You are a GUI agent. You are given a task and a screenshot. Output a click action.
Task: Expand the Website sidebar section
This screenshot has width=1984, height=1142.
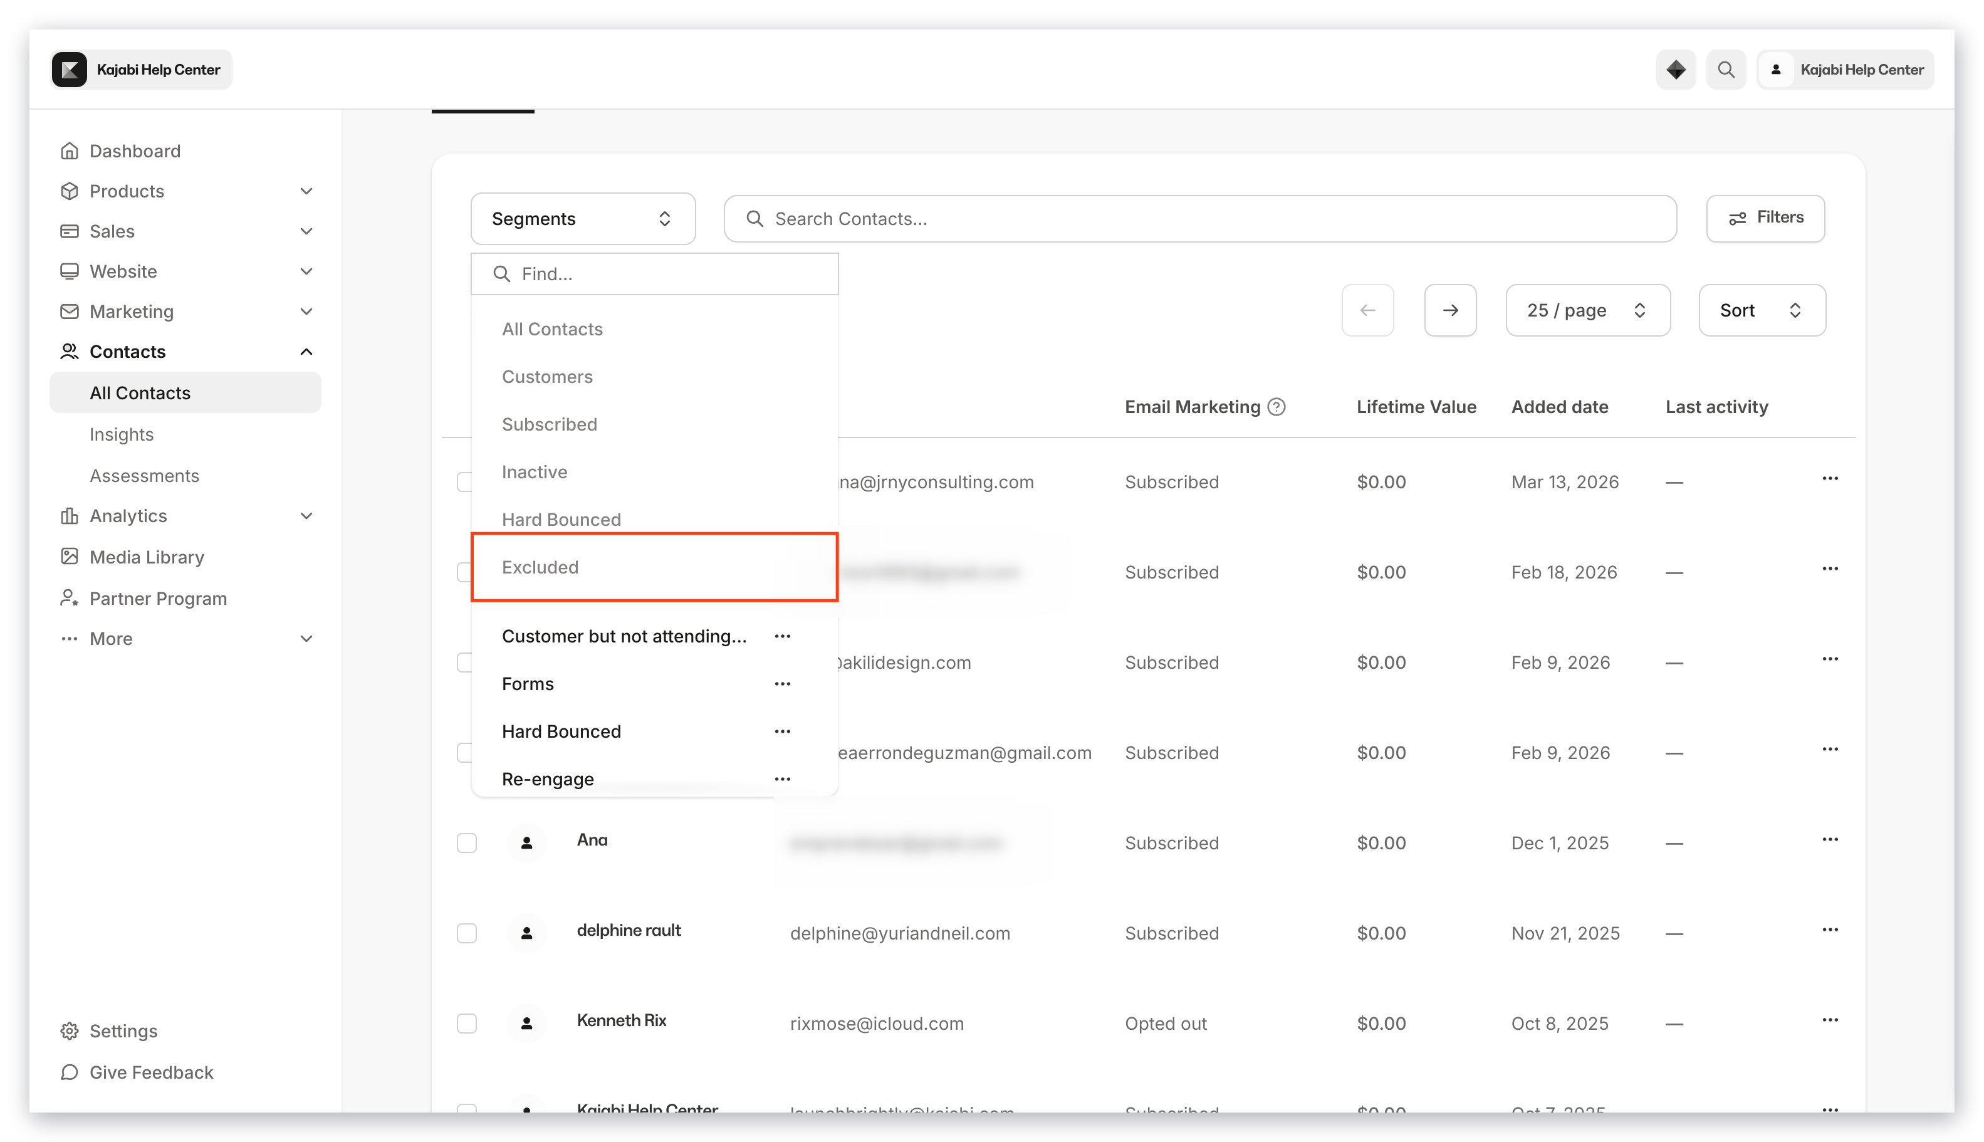click(x=306, y=271)
